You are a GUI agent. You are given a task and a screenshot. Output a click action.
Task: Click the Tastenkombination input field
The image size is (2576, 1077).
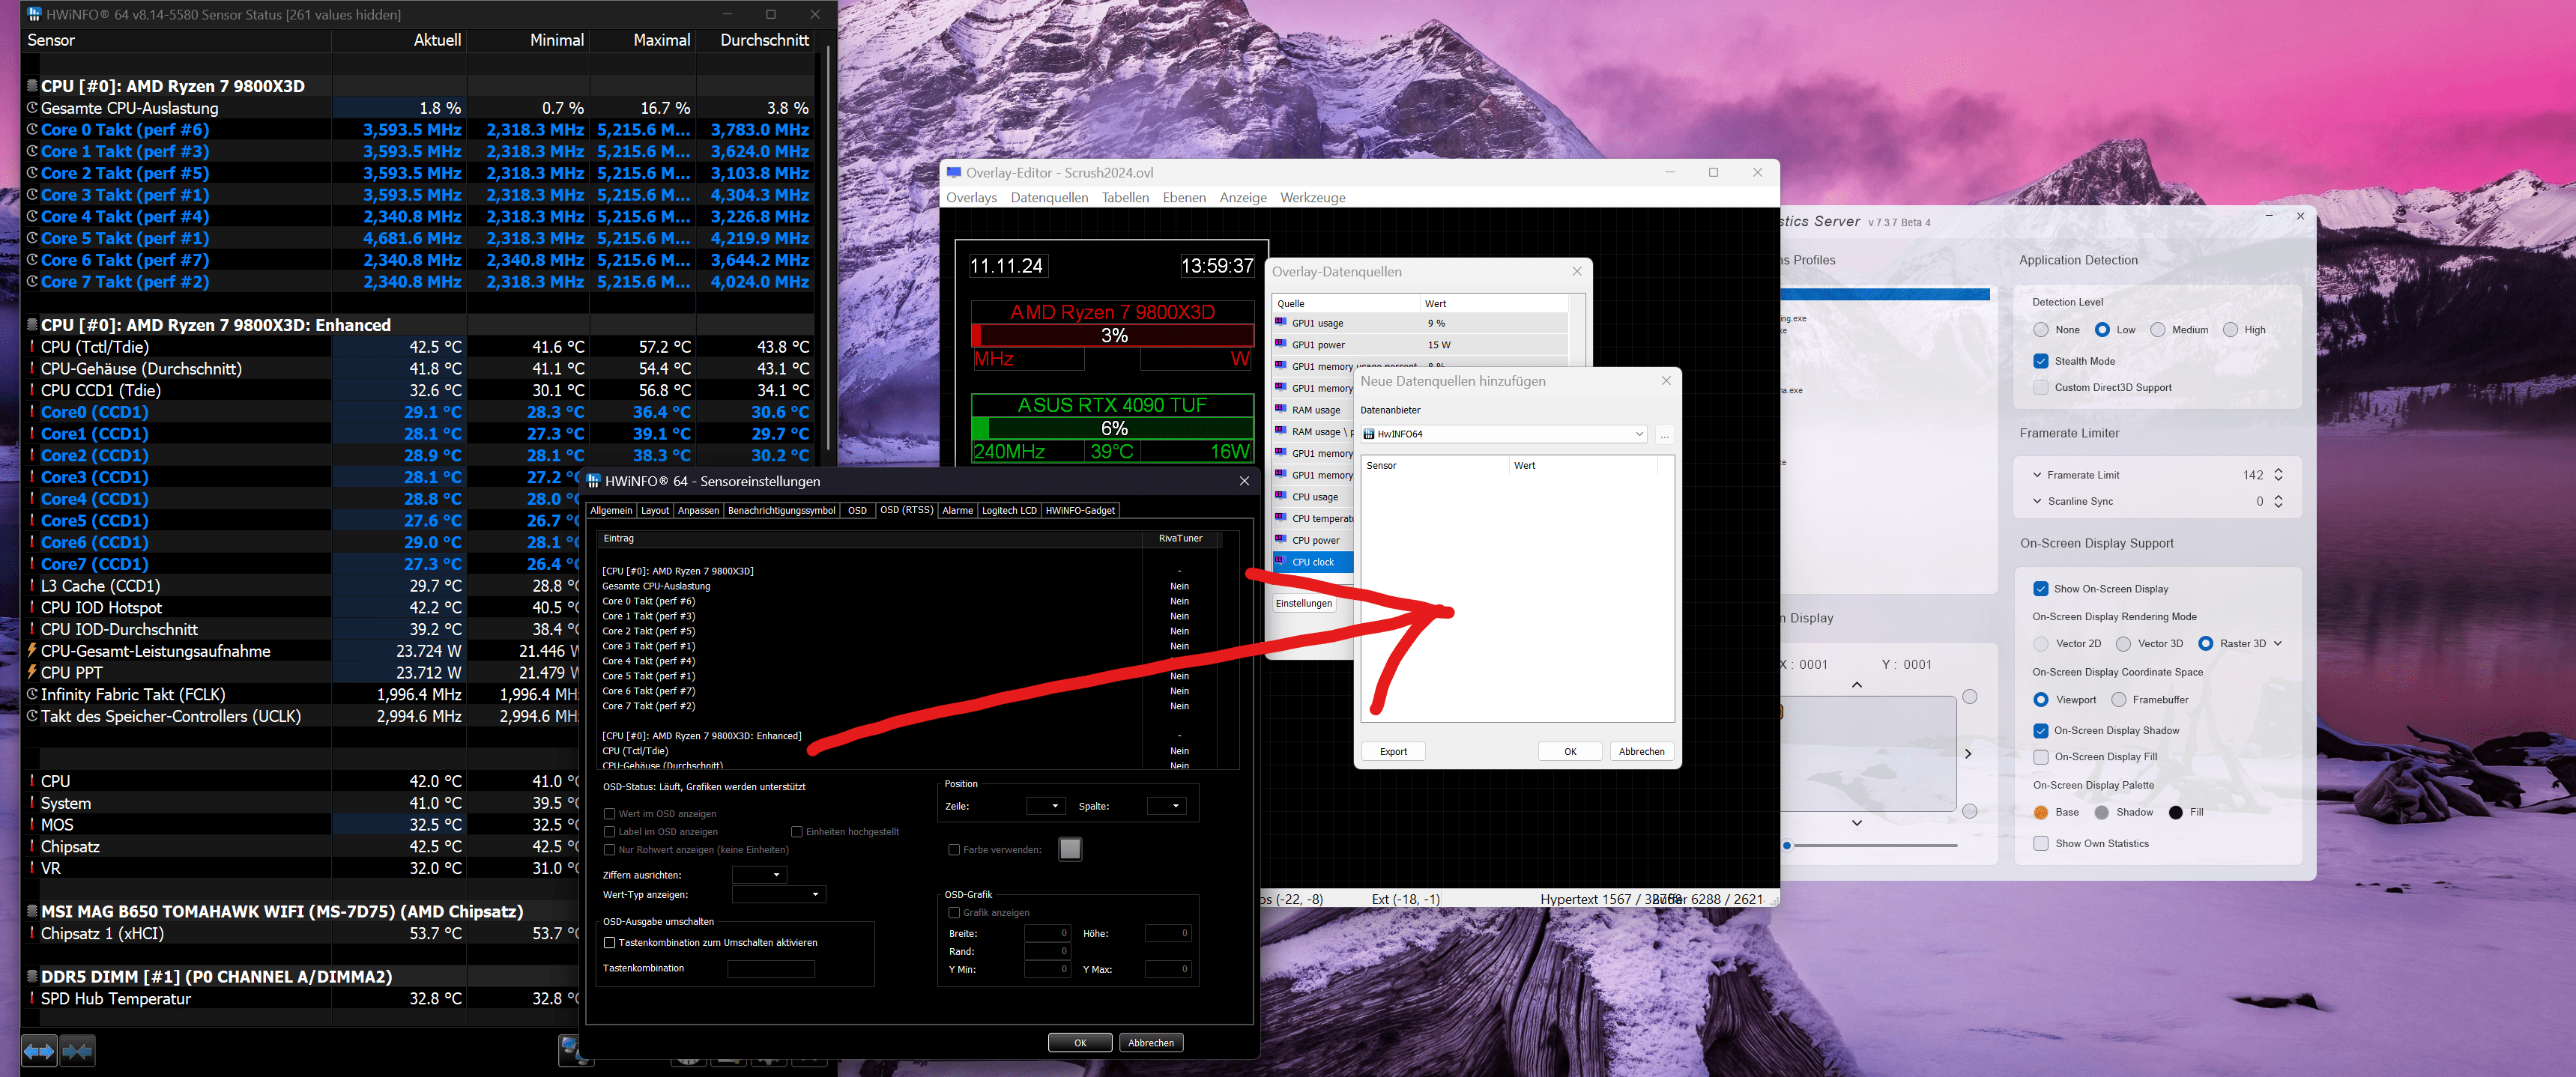point(771,969)
